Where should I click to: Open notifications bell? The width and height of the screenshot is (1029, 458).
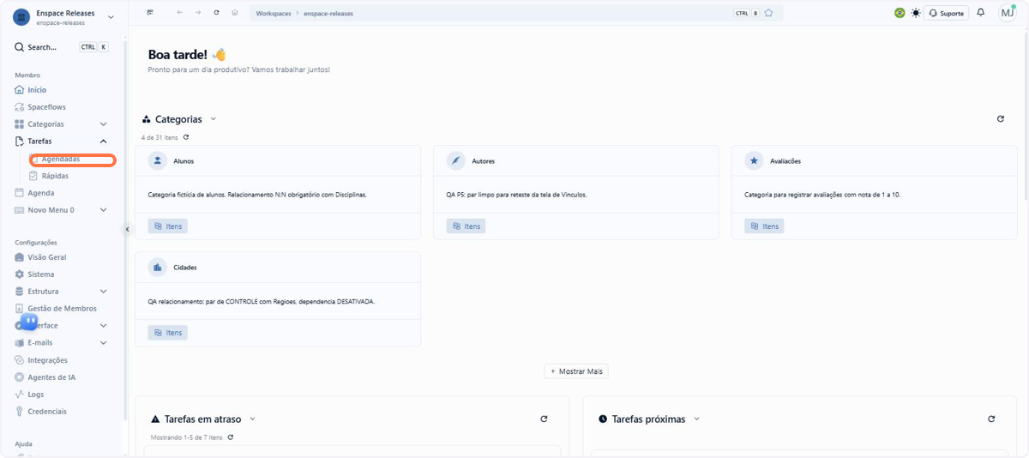pos(981,13)
